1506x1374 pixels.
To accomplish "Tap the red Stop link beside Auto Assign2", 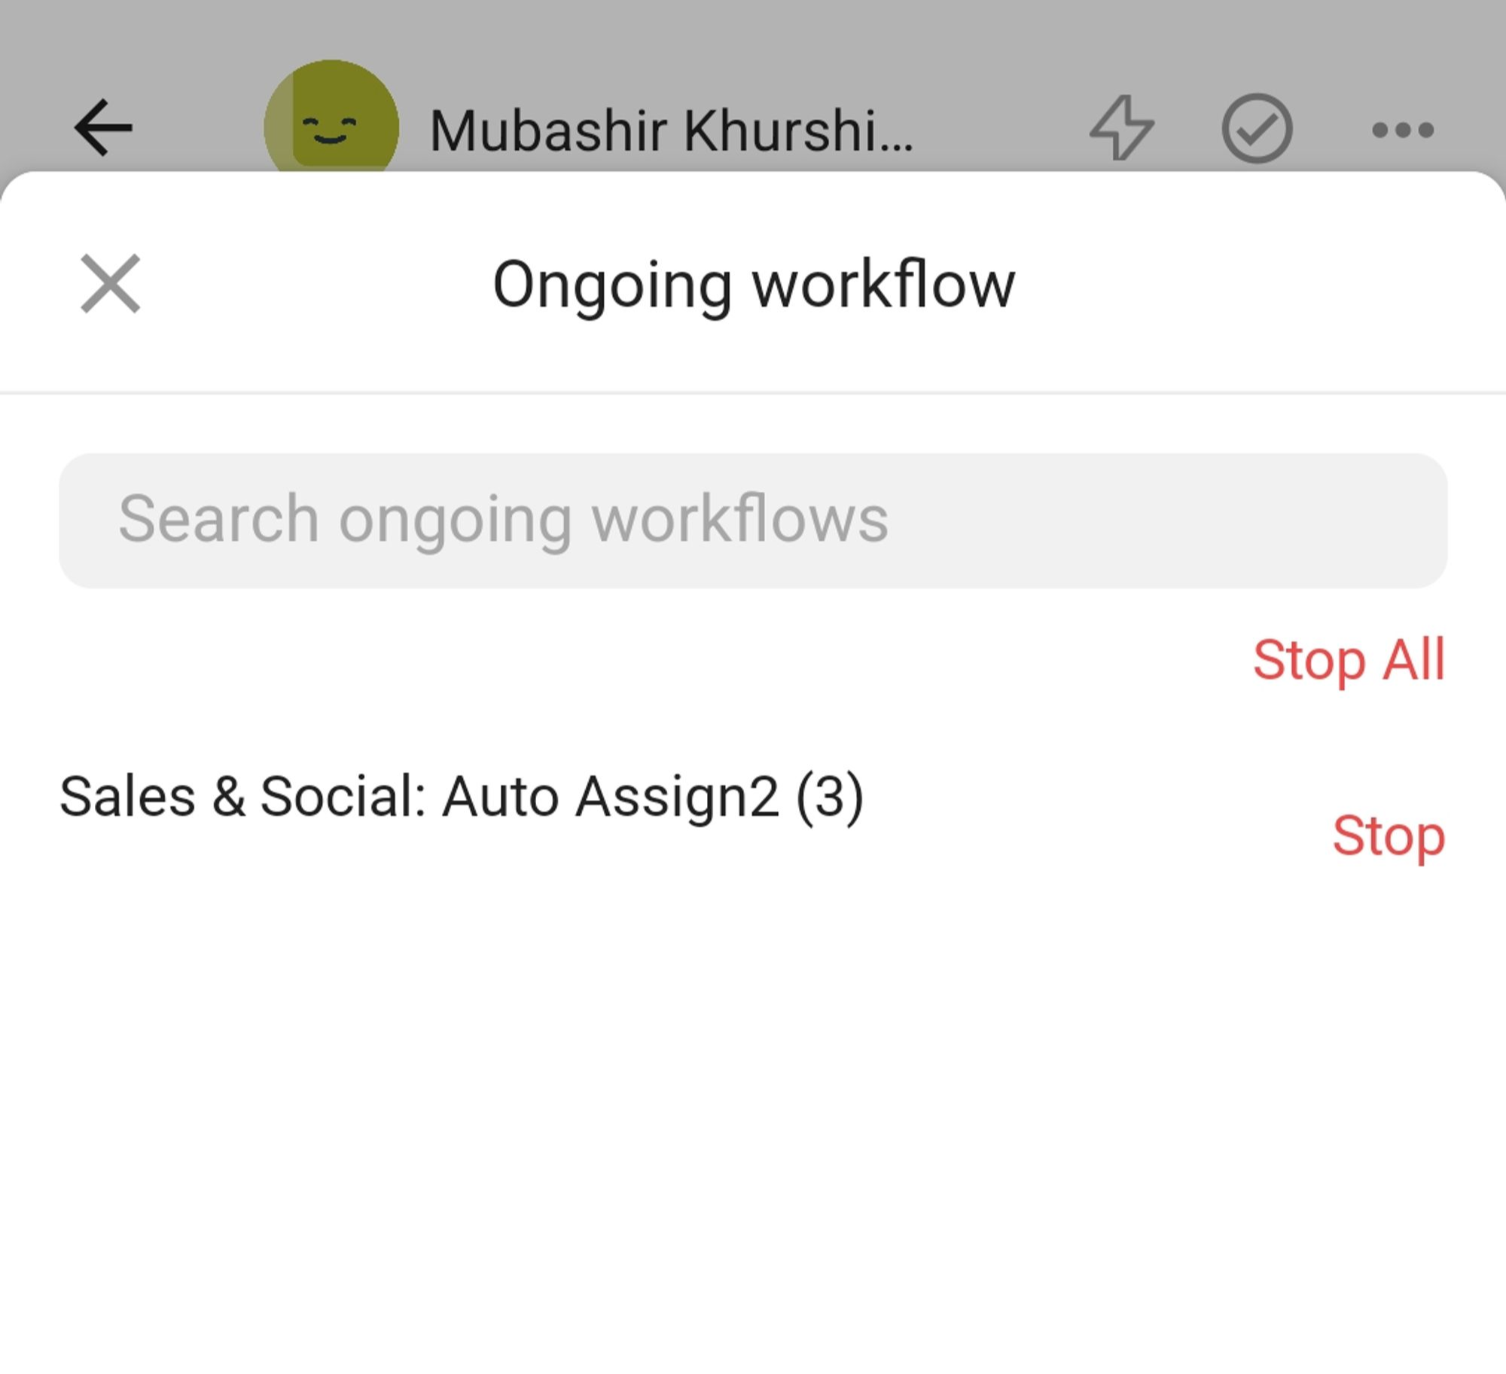I will (x=1388, y=835).
